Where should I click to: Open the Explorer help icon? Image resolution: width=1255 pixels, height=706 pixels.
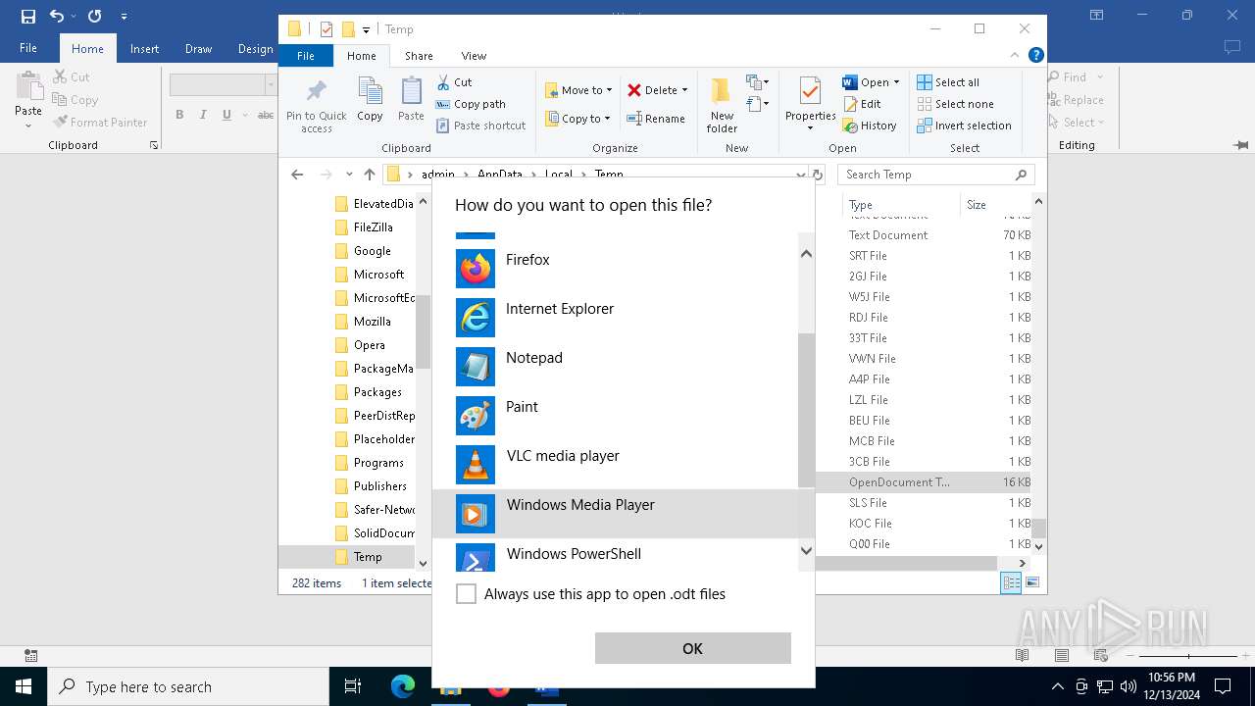coord(1035,56)
